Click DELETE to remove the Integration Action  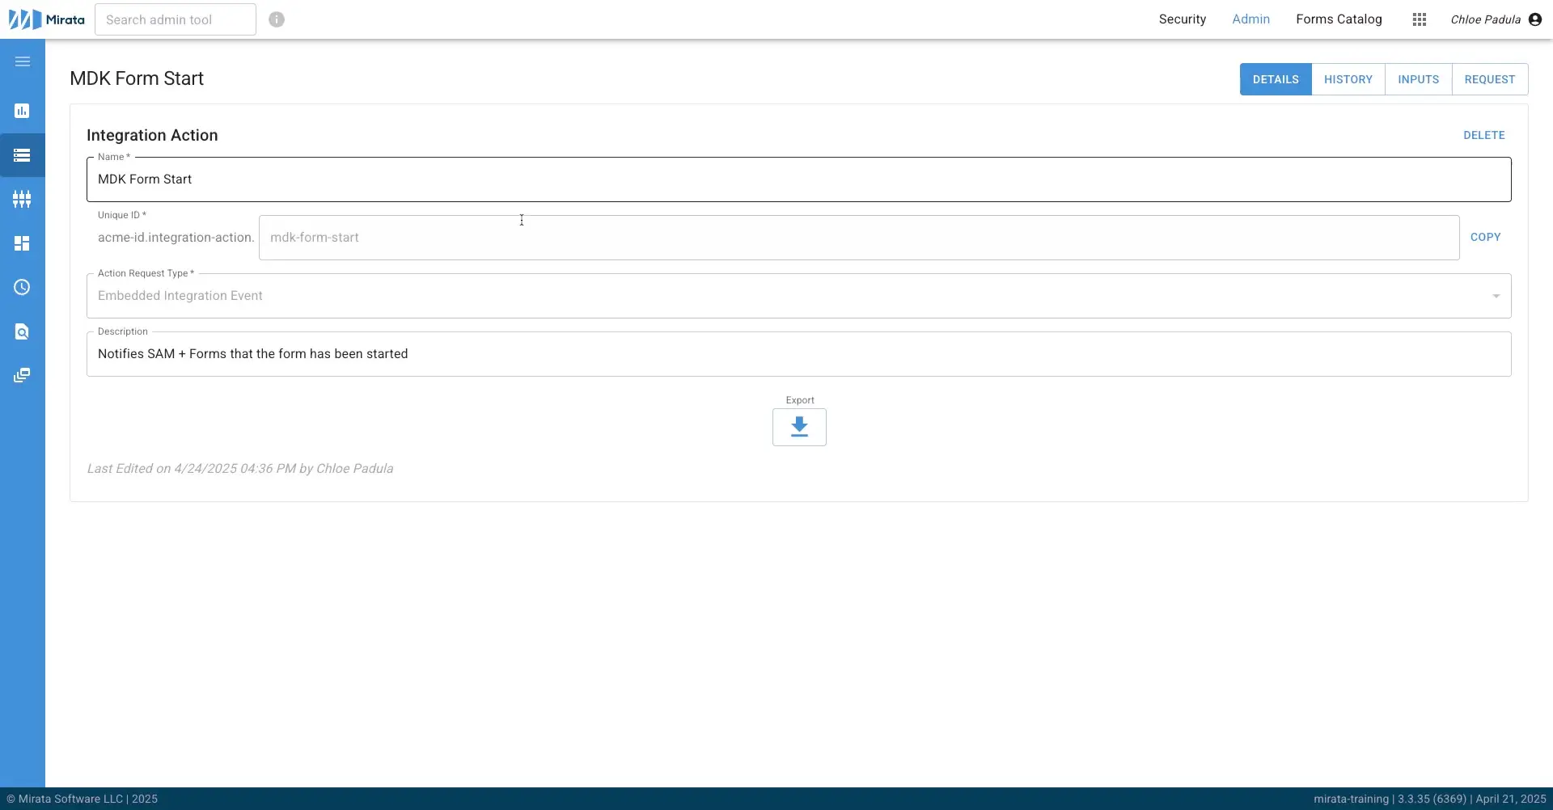point(1484,135)
